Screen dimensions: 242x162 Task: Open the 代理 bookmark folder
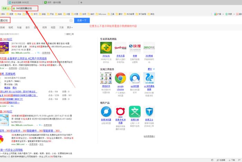pos(75,14)
